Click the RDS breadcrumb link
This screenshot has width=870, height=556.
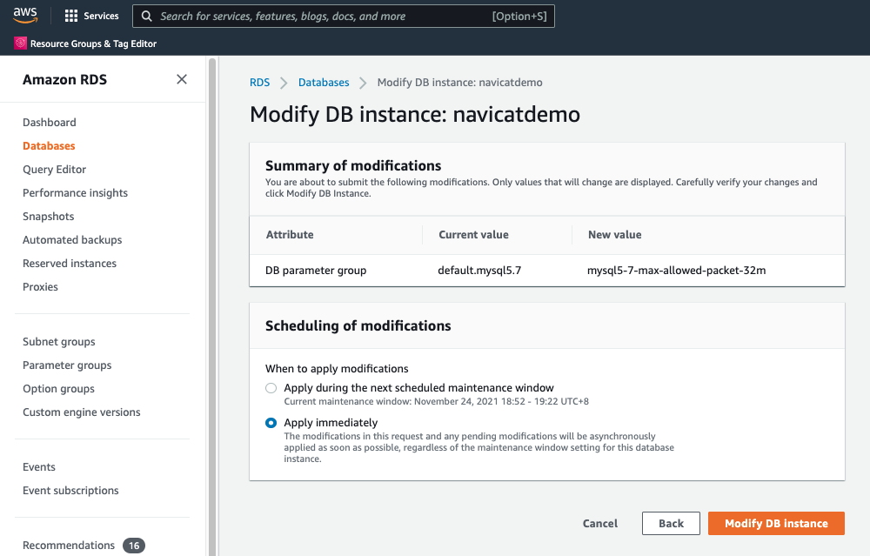259,83
